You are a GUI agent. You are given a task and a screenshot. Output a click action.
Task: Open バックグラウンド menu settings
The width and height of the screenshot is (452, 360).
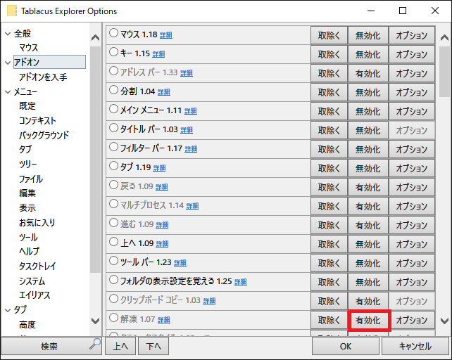(44, 135)
